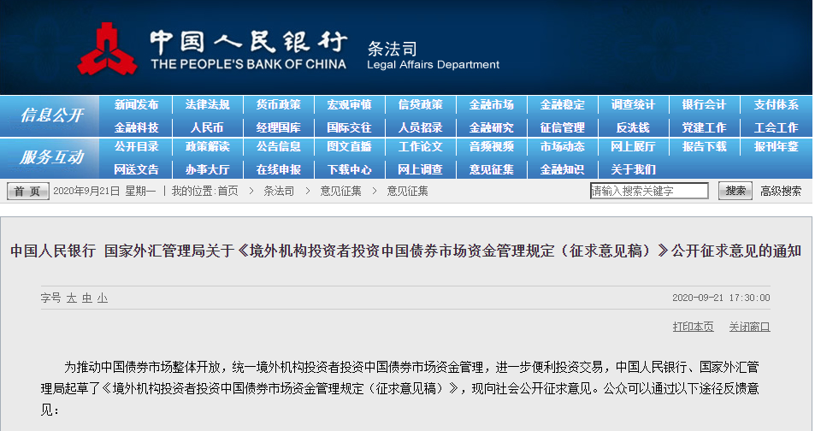Image resolution: width=815 pixels, height=431 pixels.
Task: Go to 网上展厅
Action: [x=633, y=146]
